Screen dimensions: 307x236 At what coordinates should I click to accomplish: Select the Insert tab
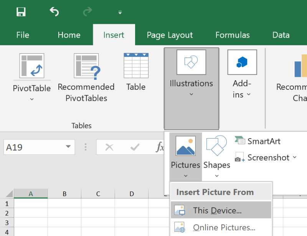pos(114,35)
